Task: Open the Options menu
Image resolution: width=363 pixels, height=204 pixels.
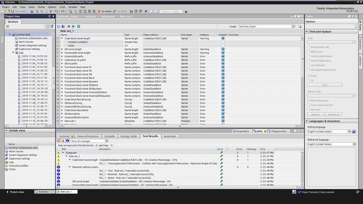Action: coord(52,7)
